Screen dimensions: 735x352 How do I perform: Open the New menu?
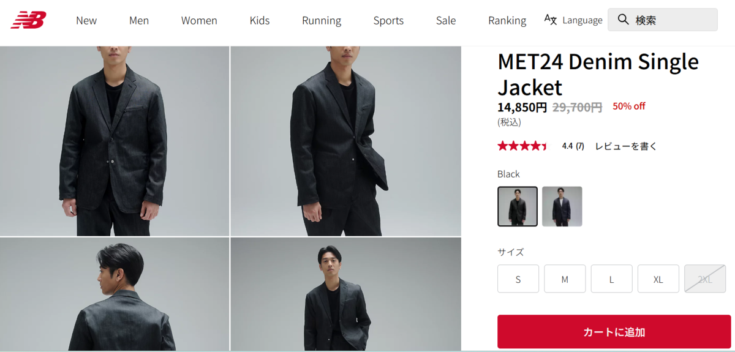point(86,20)
